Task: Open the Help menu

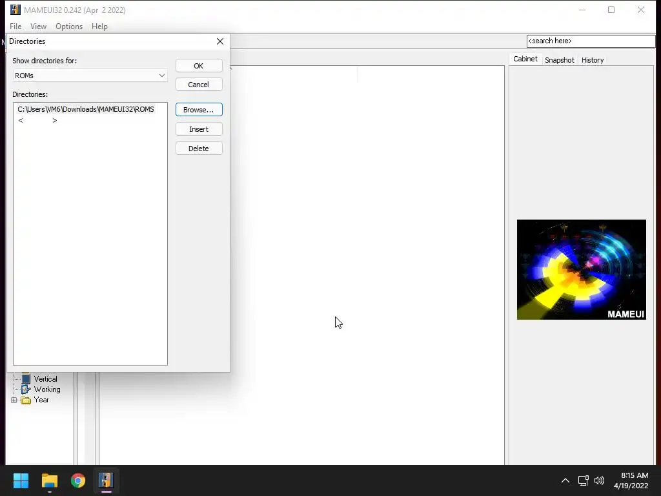Action: click(x=99, y=26)
